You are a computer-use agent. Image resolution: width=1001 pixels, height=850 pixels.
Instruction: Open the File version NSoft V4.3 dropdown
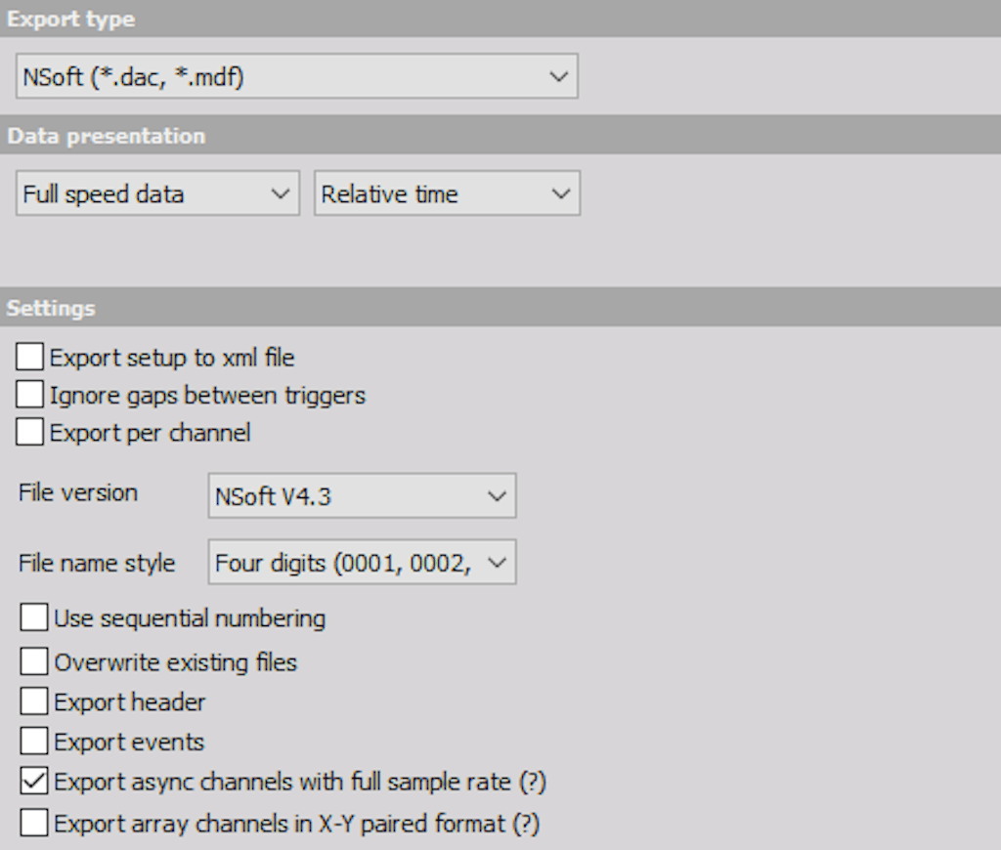362,496
